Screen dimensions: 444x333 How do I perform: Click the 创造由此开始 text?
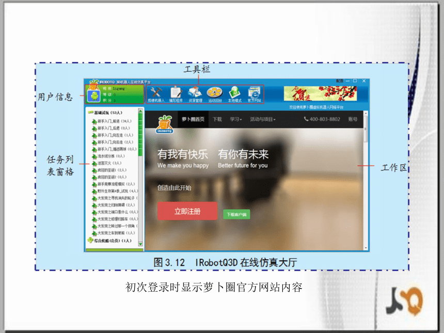[x=174, y=188]
